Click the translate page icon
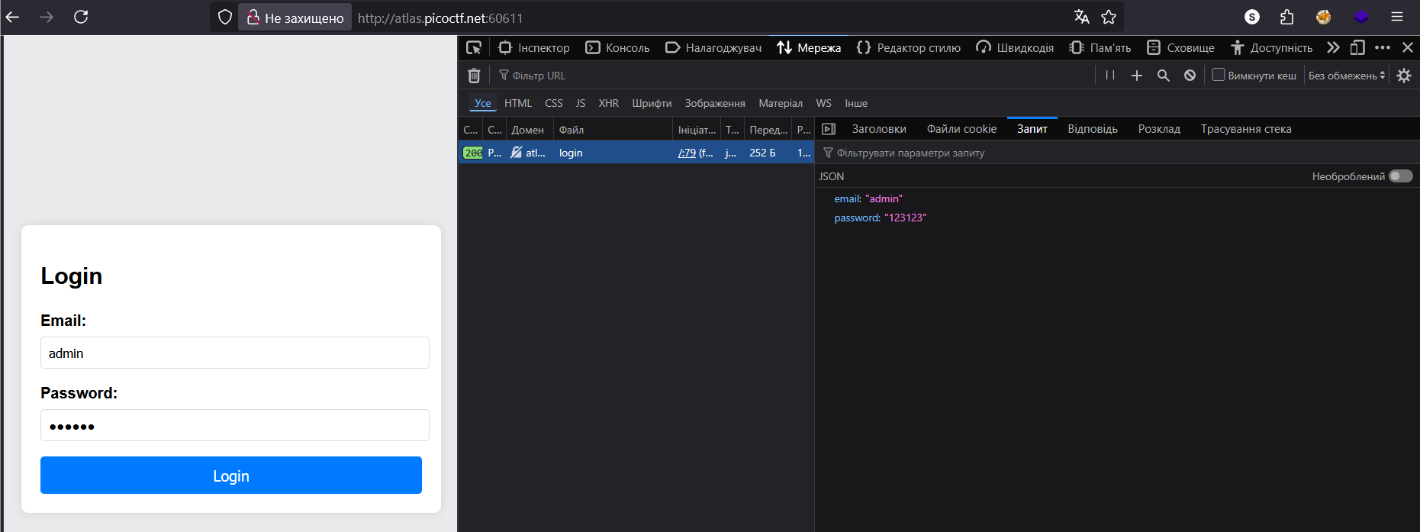The height and width of the screenshot is (532, 1420). tap(1081, 17)
